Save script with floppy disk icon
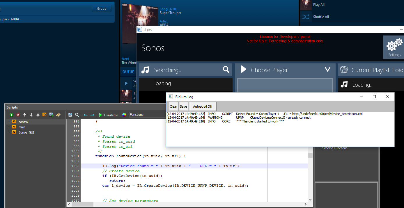The height and width of the screenshot is (208, 404). (x=70, y=115)
